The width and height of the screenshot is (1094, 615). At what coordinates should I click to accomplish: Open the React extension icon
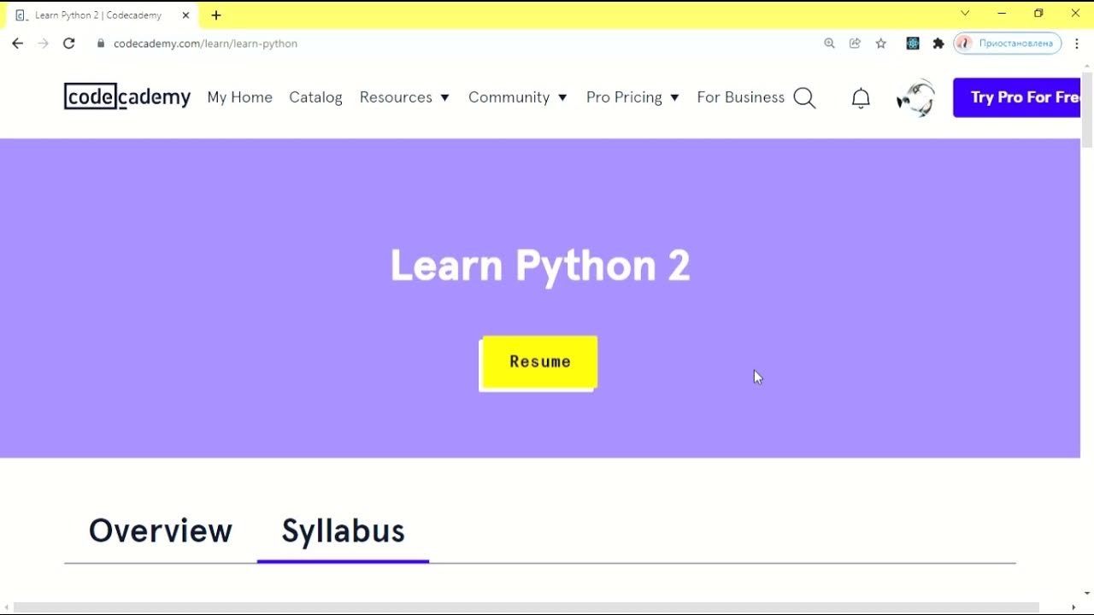[x=913, y=44]
